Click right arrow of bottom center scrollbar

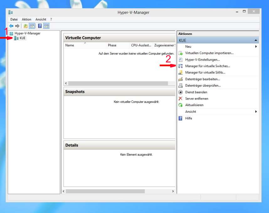click(x=173, y=191)
